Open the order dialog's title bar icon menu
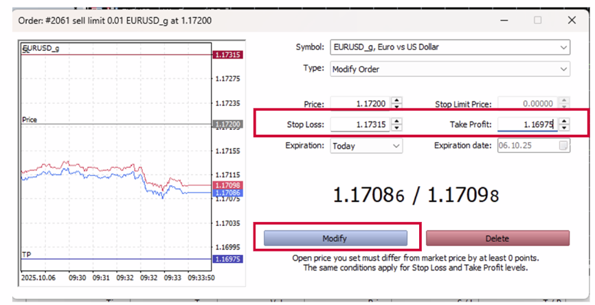Image resolution: width=595 pixels, height=305 pixels. [x=16, y=20]
